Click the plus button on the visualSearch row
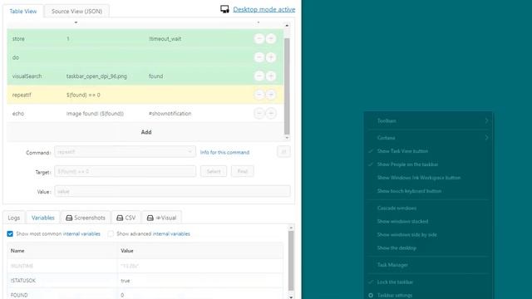Screen dimensions: 532x299 coord(271,76)
